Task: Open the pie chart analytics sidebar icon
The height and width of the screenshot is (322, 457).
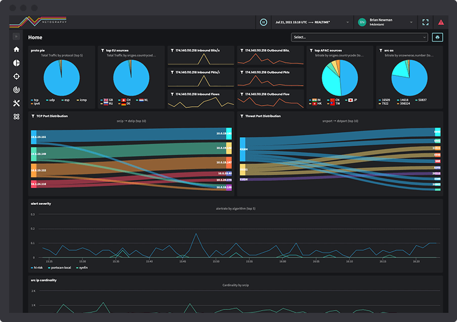Action: click(17, 63)
